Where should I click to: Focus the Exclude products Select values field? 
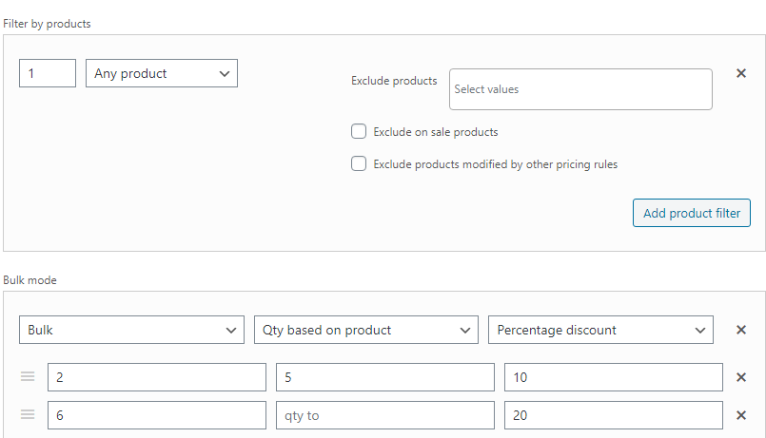point(580,89)
